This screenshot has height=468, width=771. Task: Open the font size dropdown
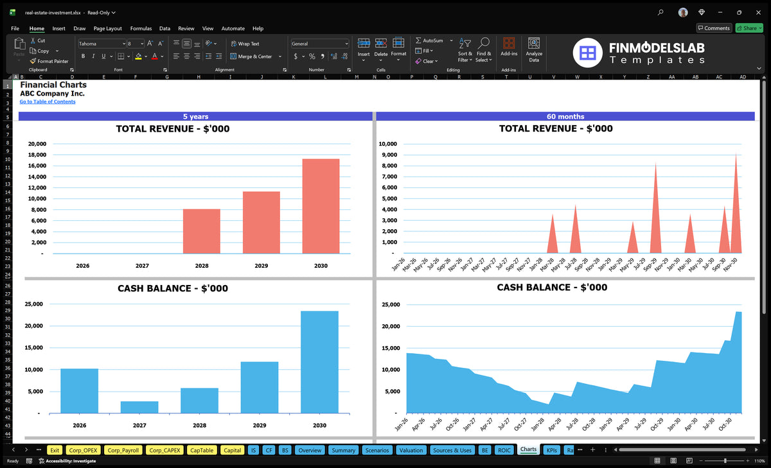(x=141, y=44)
